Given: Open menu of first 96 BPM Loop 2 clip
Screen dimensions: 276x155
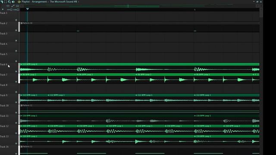Looking at the screenshot, I should click(21, 74).
